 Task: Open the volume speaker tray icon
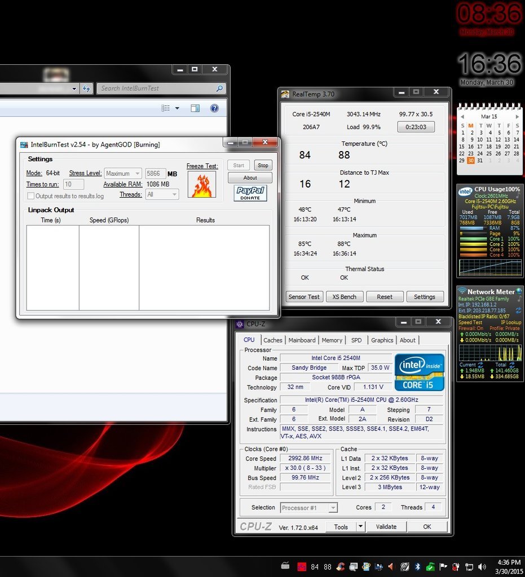pos(482,566)
